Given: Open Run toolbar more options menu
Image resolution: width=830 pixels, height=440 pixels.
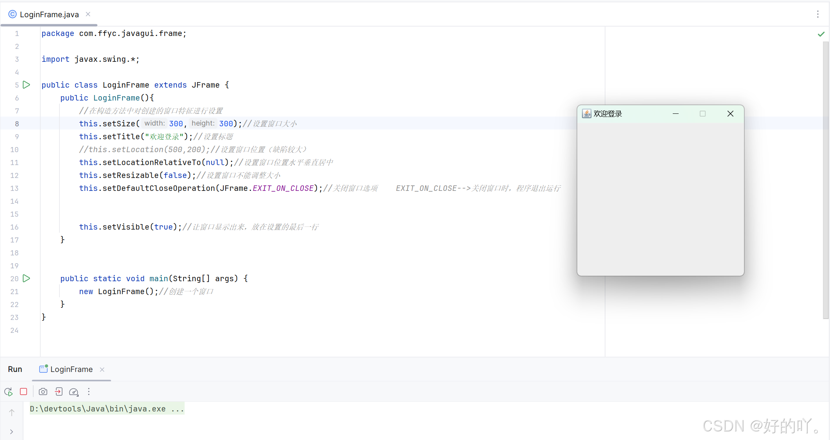Looking at the screenshot, I should [x=89, y=392].
